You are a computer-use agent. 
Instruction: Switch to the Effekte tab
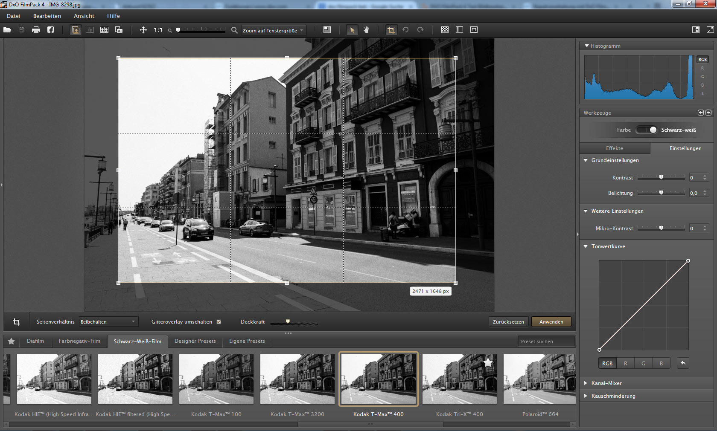[614, 148]
